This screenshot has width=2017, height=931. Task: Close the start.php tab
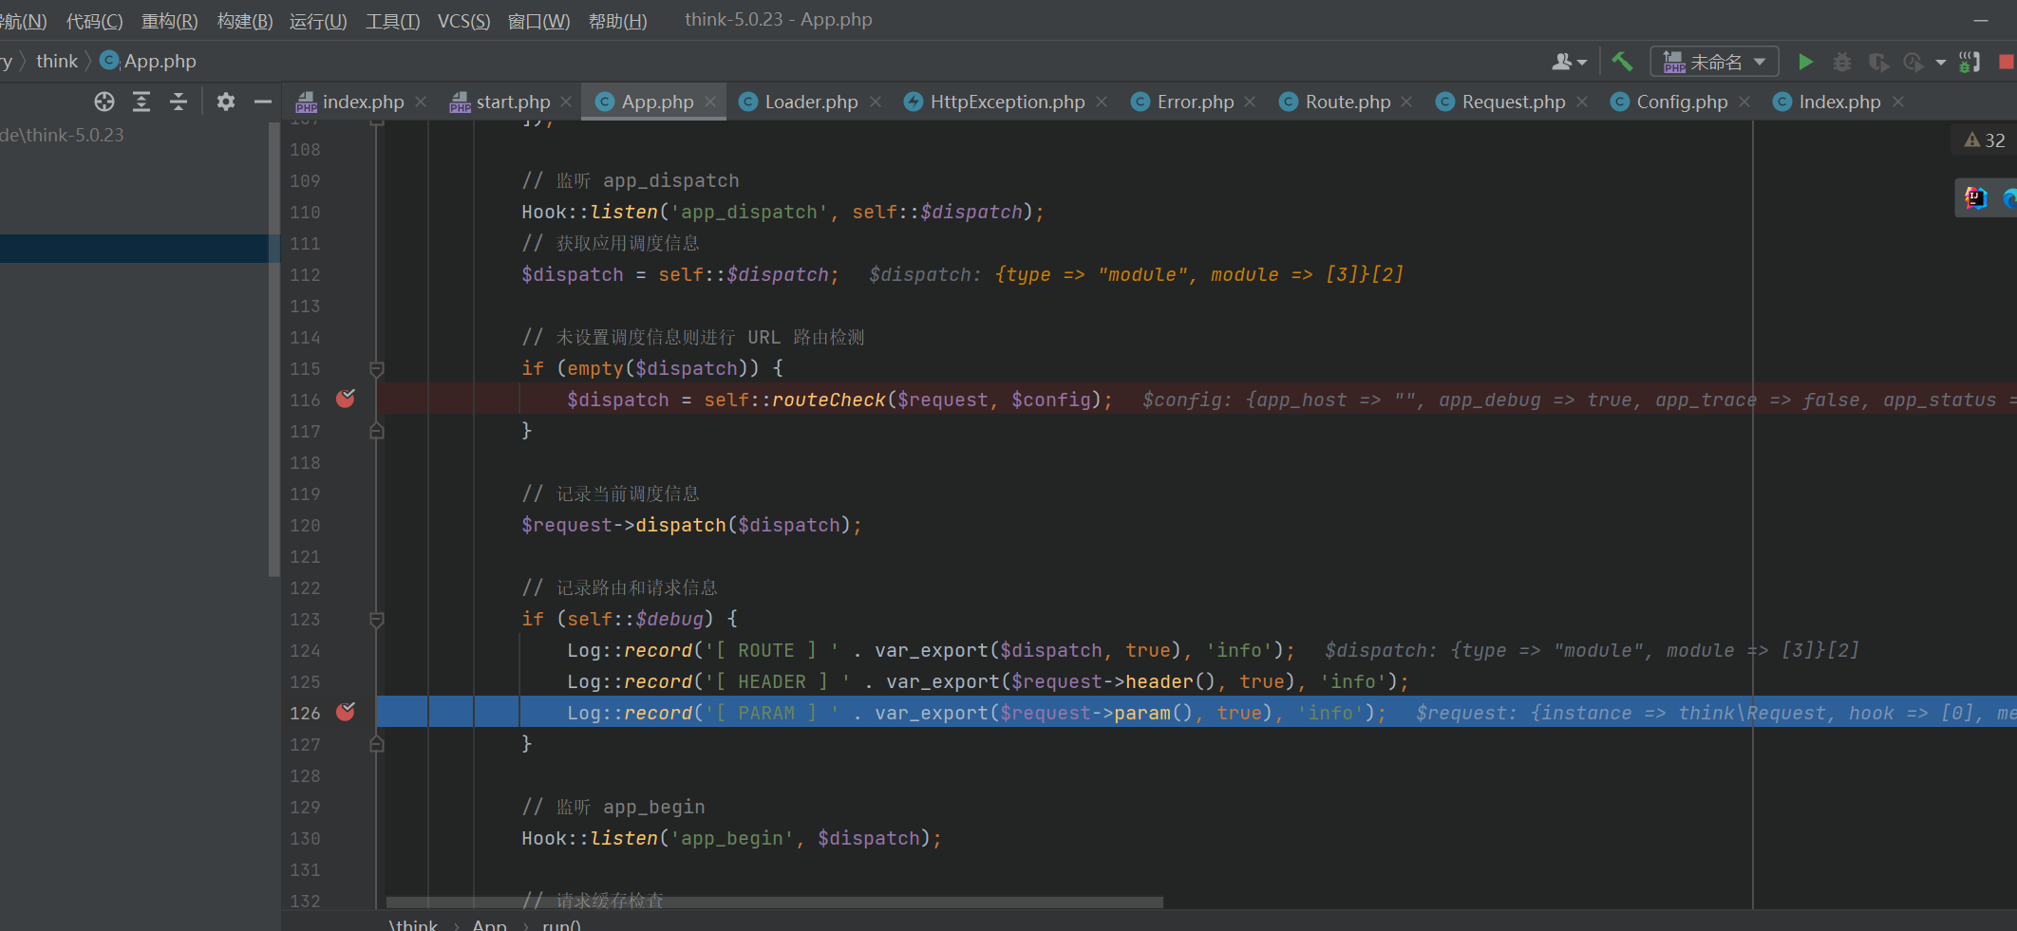tap(566, 102)
